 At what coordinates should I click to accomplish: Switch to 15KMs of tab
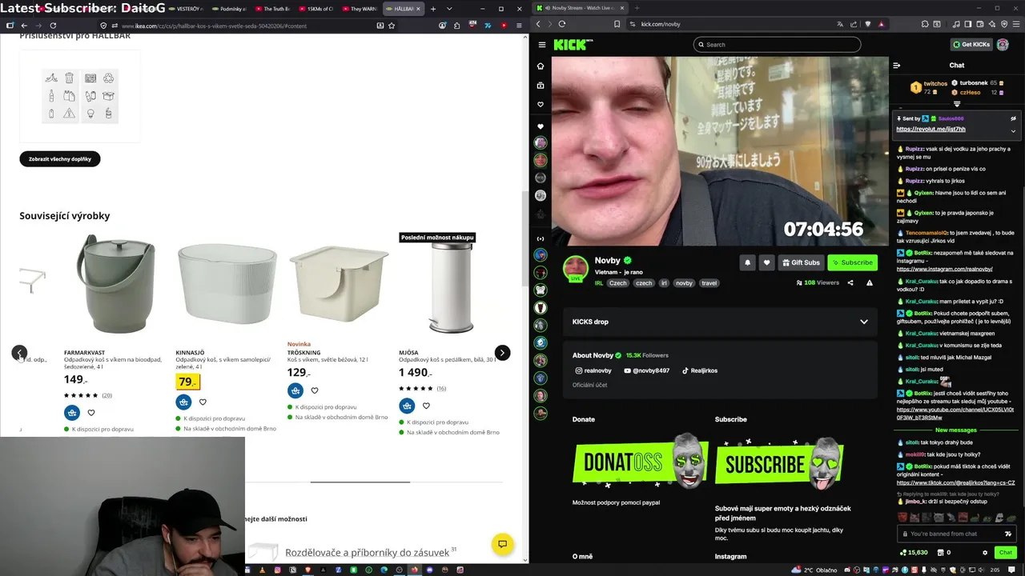pyautogui.click(x=315, y=9)
